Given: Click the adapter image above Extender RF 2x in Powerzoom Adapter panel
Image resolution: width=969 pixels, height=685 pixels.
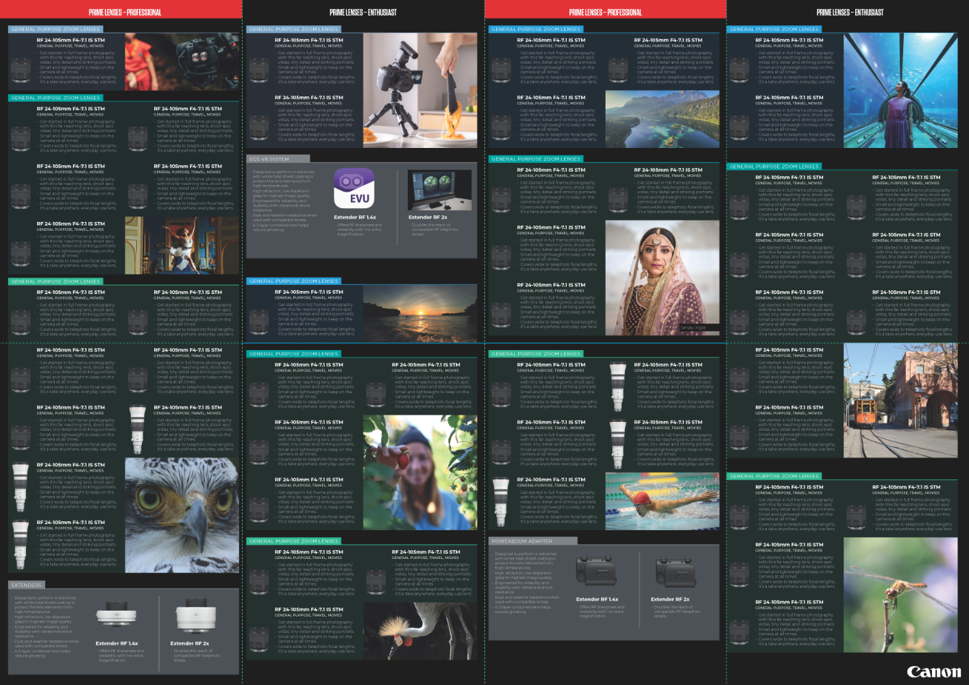Looking at the screenshot, I should [x=676, y=571].
